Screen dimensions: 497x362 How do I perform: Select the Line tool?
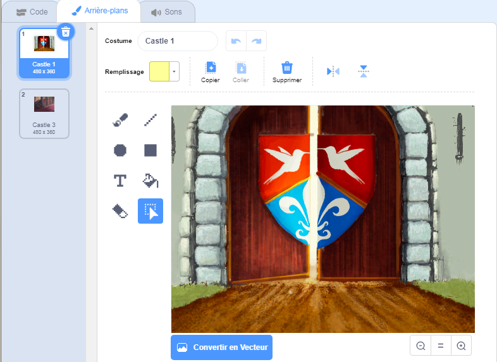tap(150, 119)
